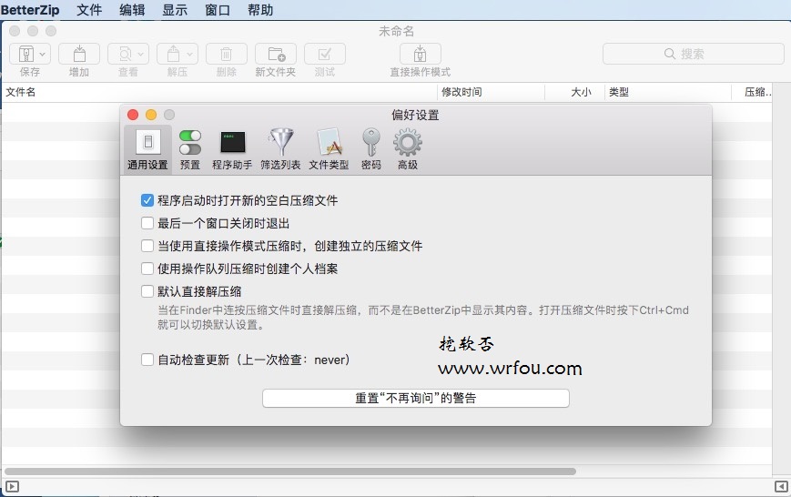This screenshot has height=497, width=791.
Task: Expand the 解压 dropdown arrow
Action: pyautogui.click(x=189, y=54)
